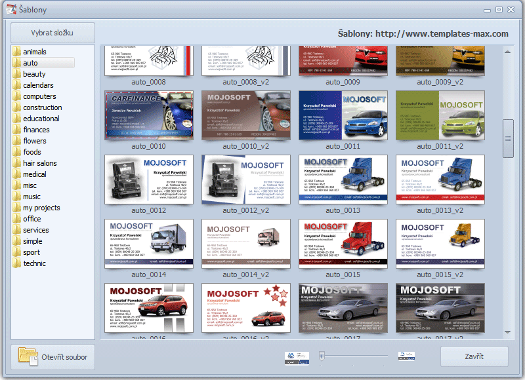Select template auto_0017_v2
The image size is (525, 380).
tap(440, 308)
